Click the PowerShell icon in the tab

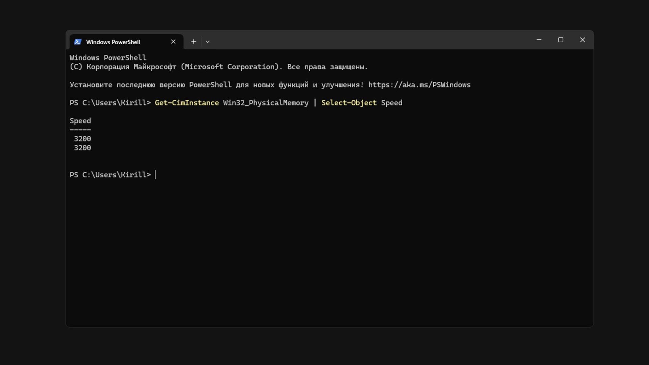coord(78,42)
